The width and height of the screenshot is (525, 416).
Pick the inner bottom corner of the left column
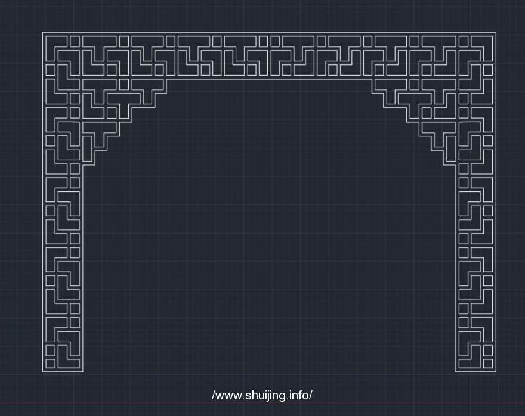[83, 372]
